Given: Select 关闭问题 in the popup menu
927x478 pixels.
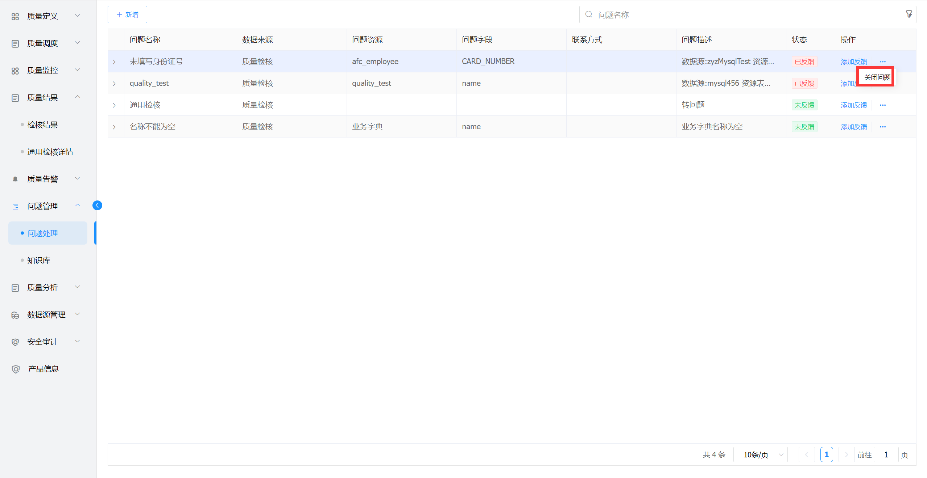Looking at the screenshot, I should pyautogui.click(x=877, y=77).
